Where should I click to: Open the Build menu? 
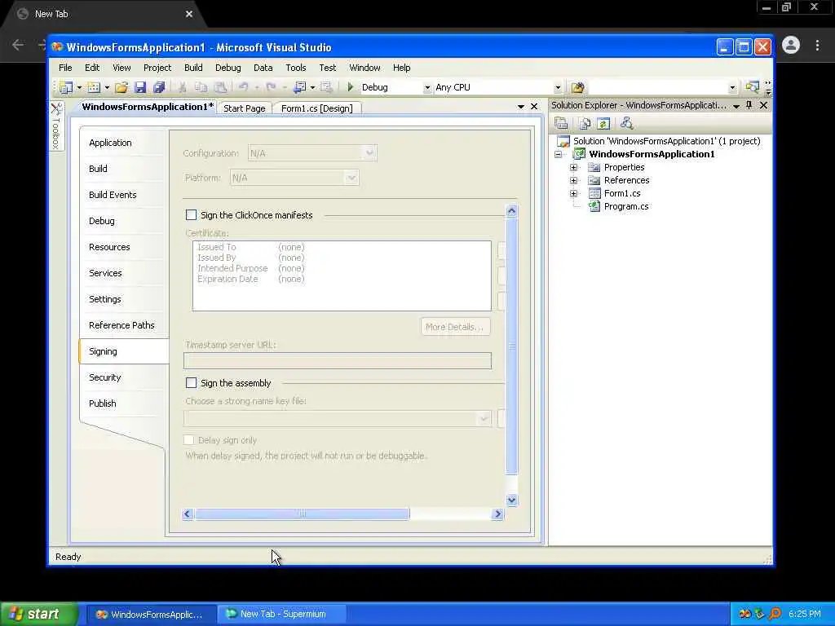(193, 68)
